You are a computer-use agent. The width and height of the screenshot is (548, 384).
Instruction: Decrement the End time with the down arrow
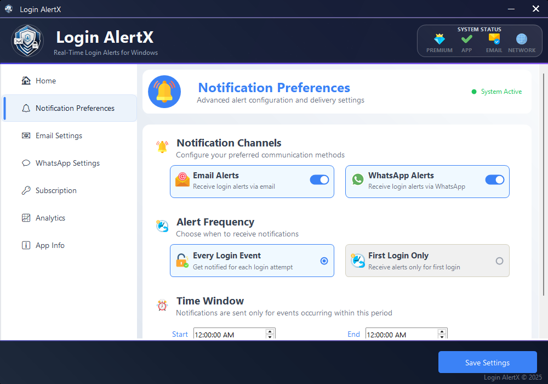(x=442, y=336)
